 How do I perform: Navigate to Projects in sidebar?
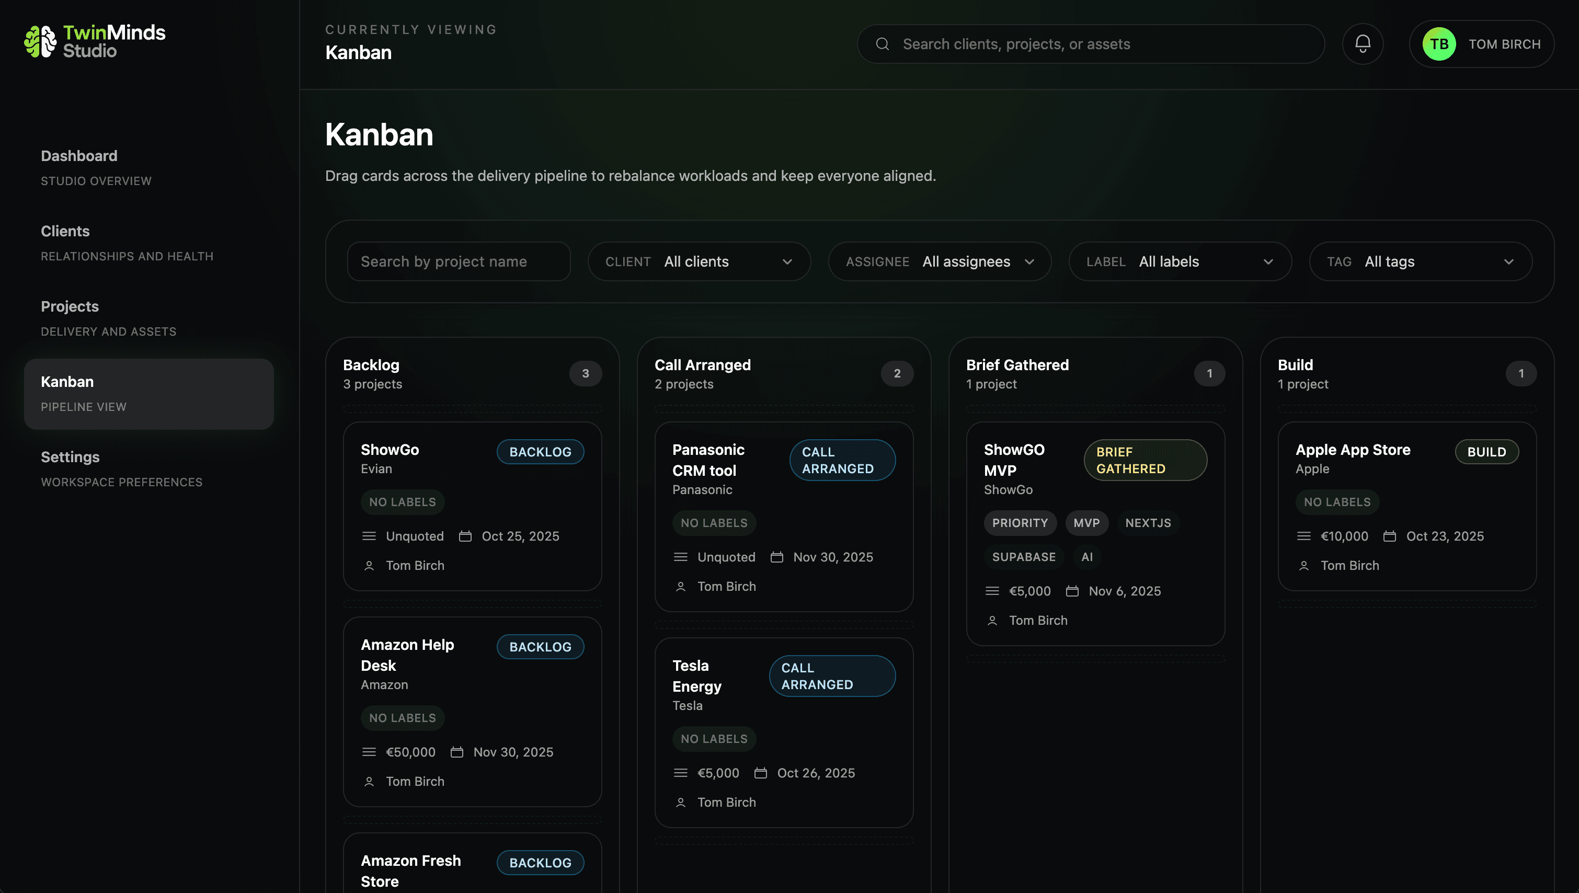[x=70, y=307]
